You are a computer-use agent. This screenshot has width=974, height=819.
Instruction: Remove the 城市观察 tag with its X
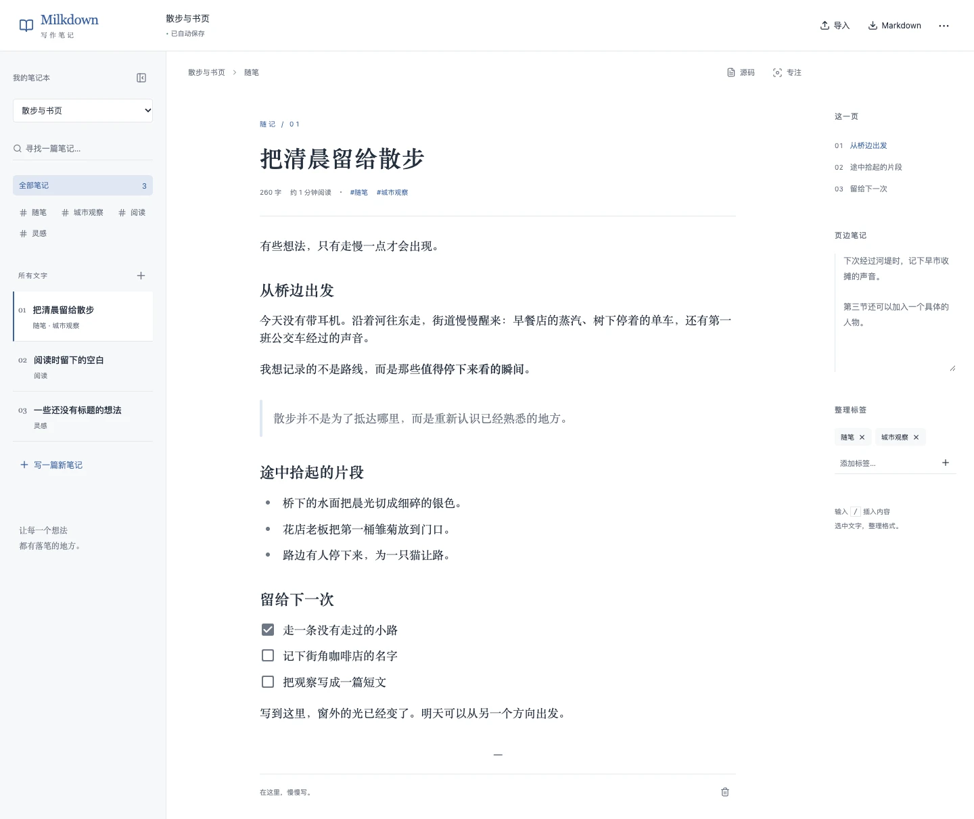click(x=916, y=438)
